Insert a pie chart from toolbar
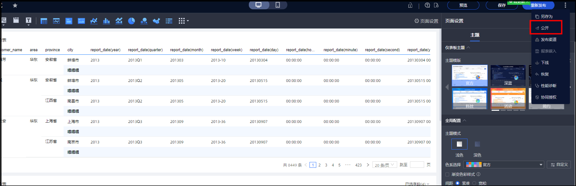Viewport: 576px width, 186px height. click(131, 21)
